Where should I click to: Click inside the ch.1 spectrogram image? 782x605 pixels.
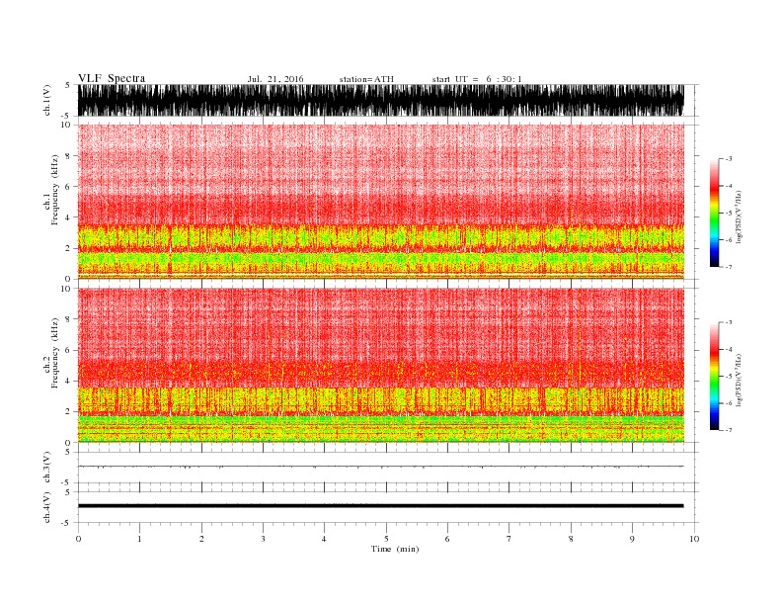click(380, 202)
